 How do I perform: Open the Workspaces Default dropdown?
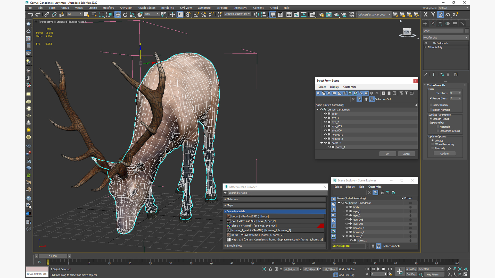pos(453,8)
